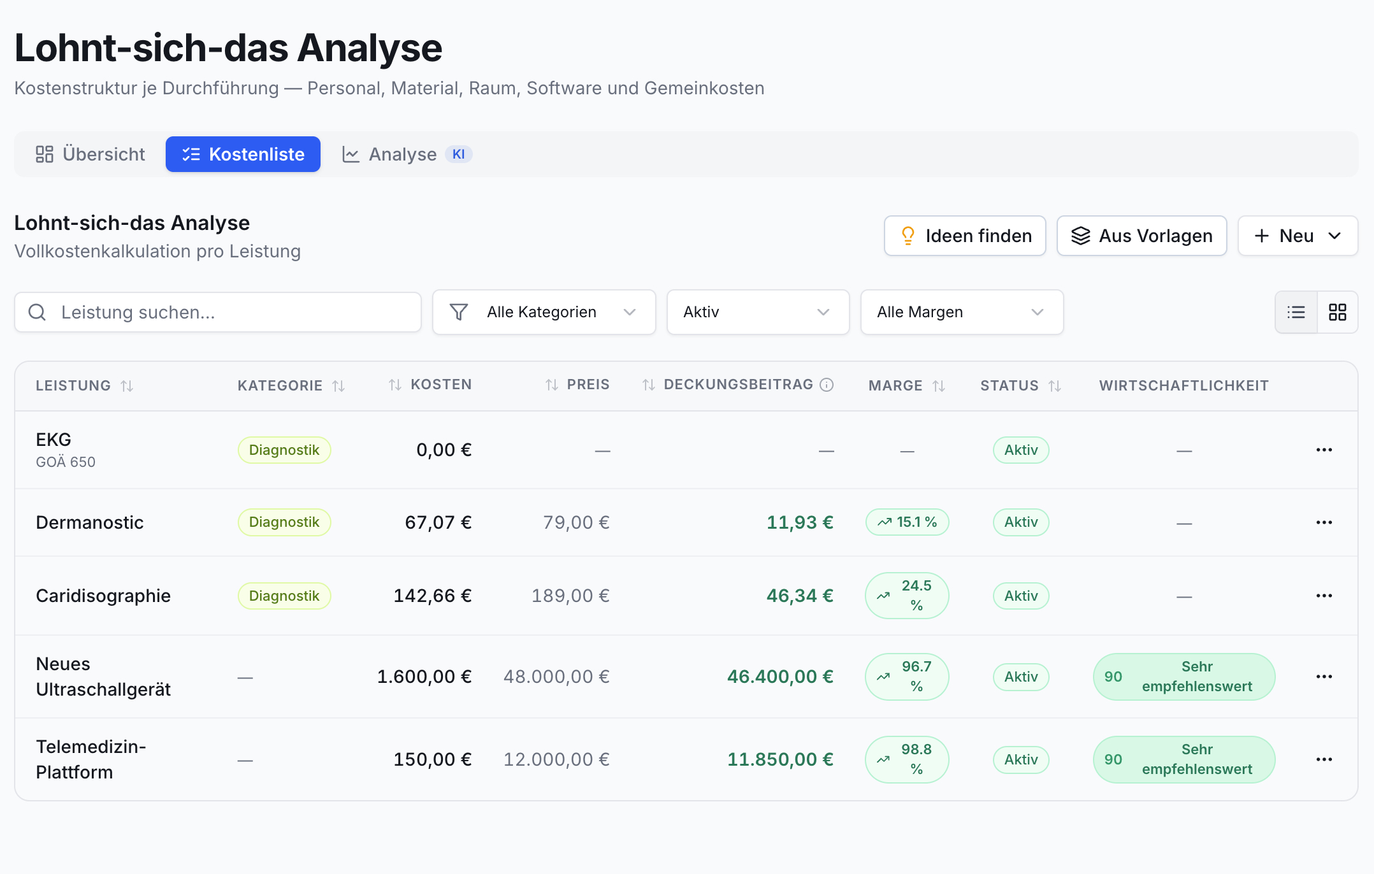Switch to the Analyse KI tab
The height and width of the screenshot is (874, 1374).
click(x=408, y=154)
